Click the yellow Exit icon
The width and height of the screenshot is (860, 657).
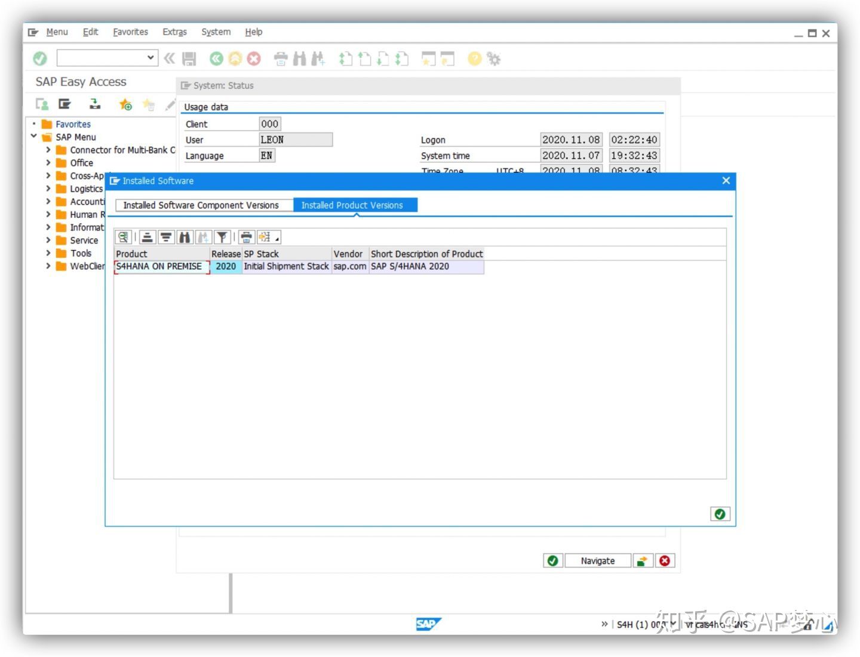(235, 58)
